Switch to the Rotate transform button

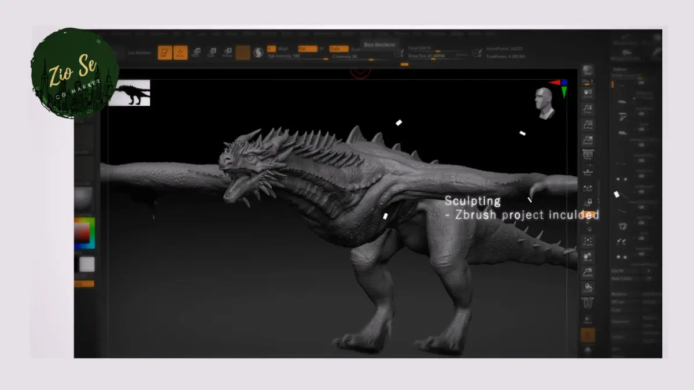coord(227,53)
